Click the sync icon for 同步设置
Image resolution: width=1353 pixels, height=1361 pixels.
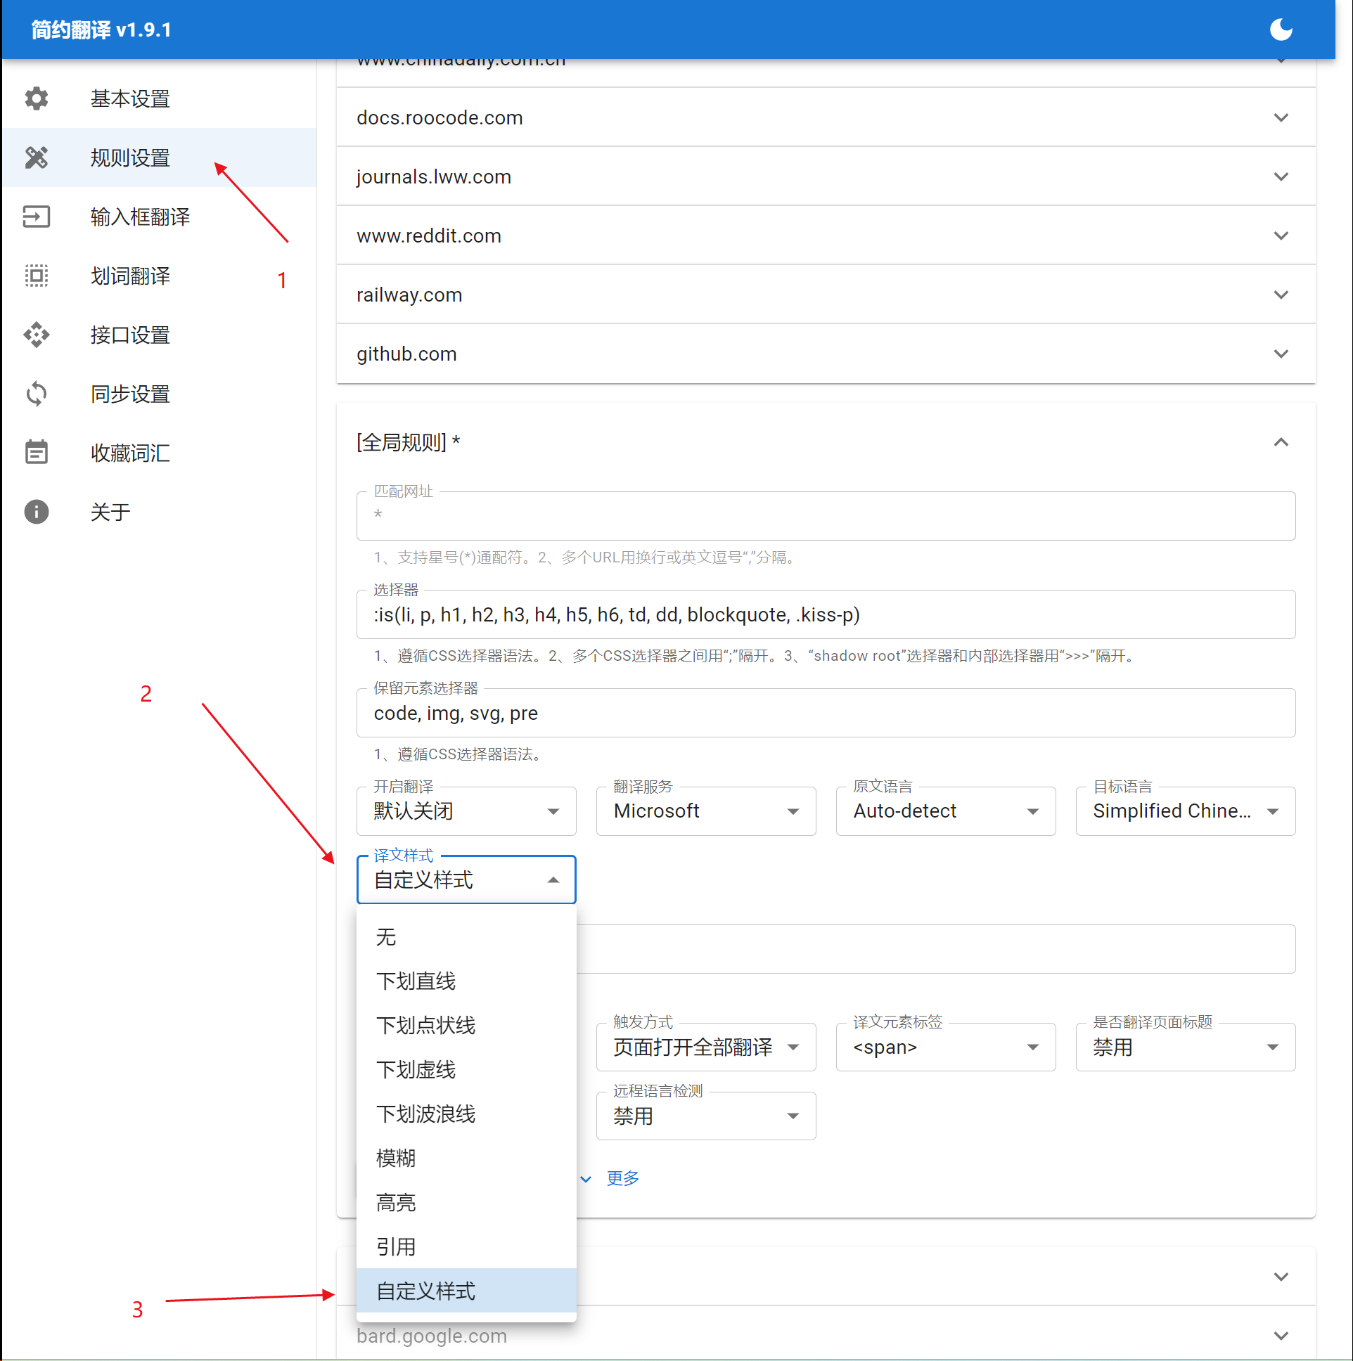[37, 394]
